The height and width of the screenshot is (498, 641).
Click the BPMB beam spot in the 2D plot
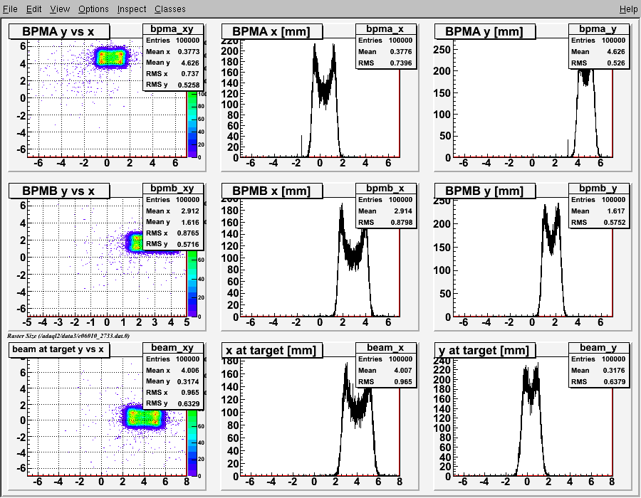pyautogui.click(x=135, y=243)
